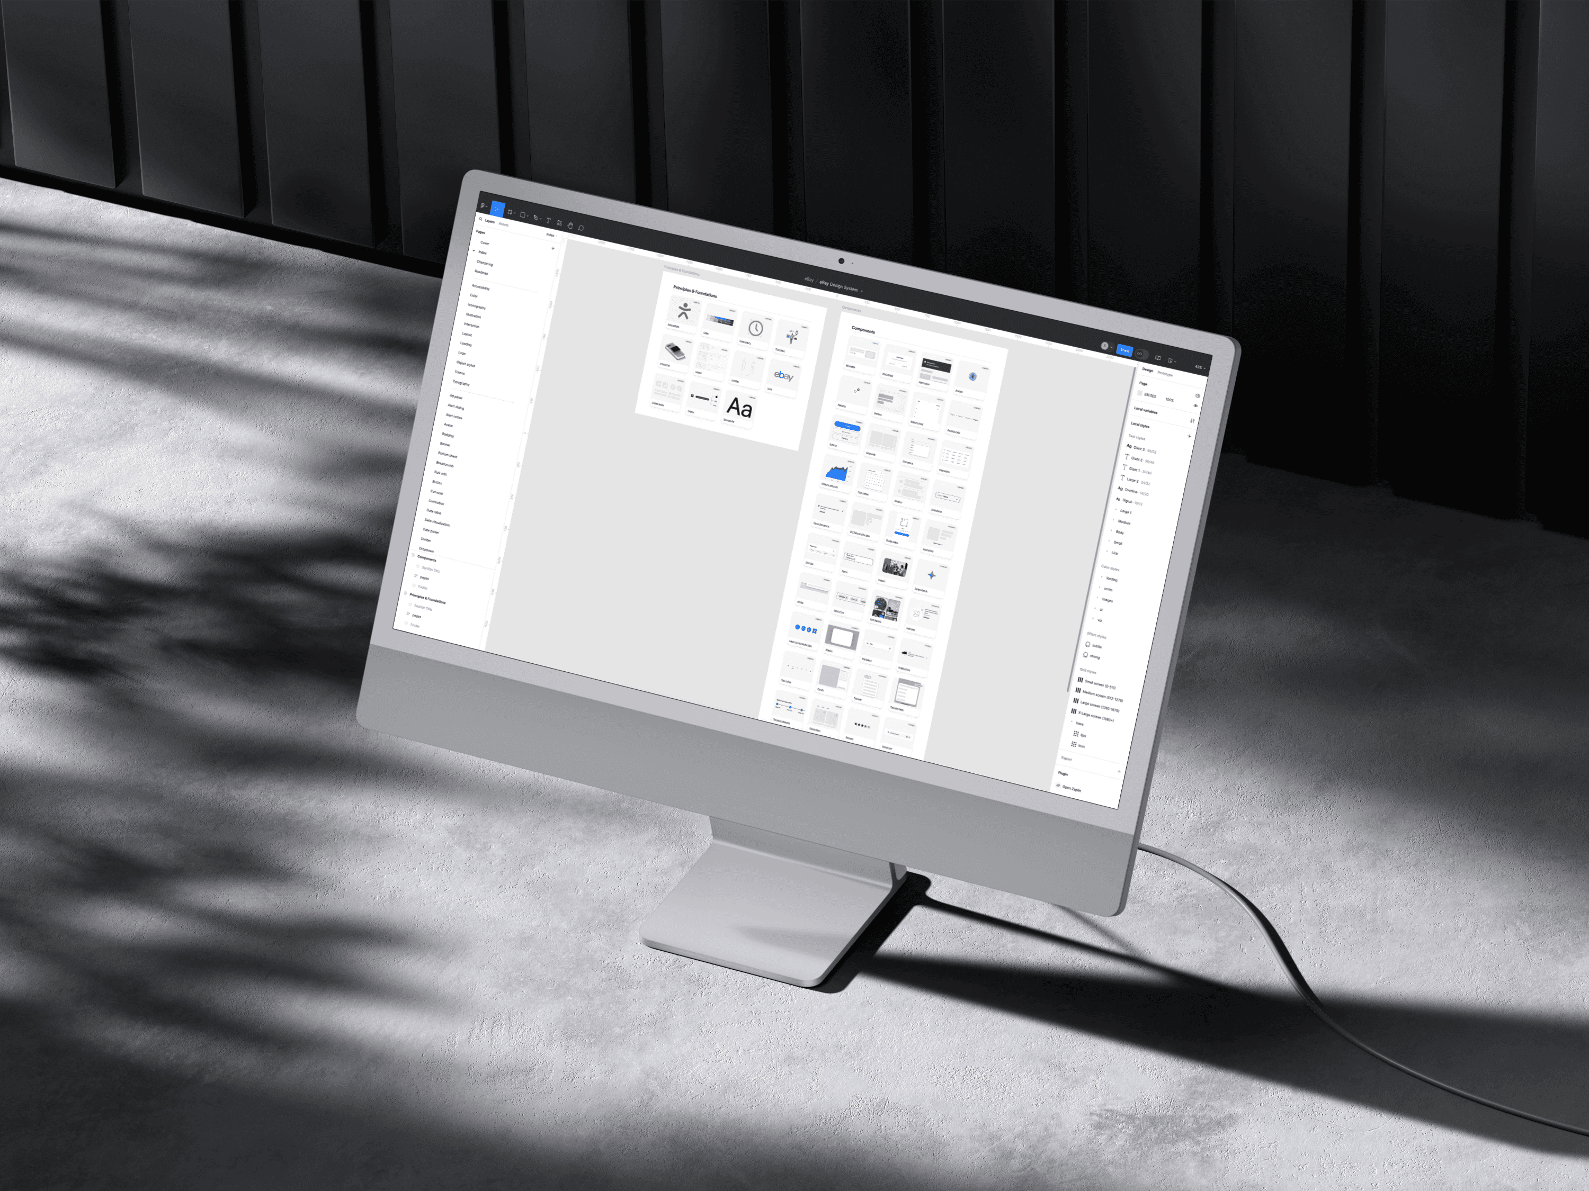Open the Carousel page
This screenshot has width=1589, height=1191.
click(x=437, y=492)
